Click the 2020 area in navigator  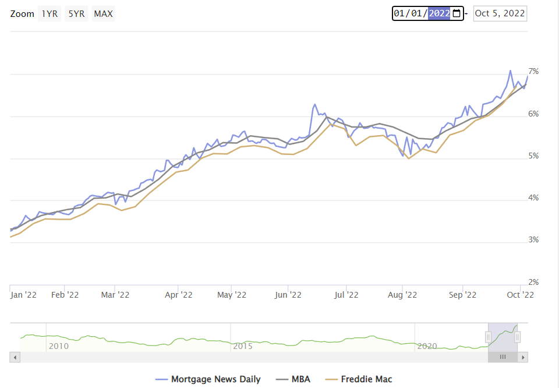point(427,346)
